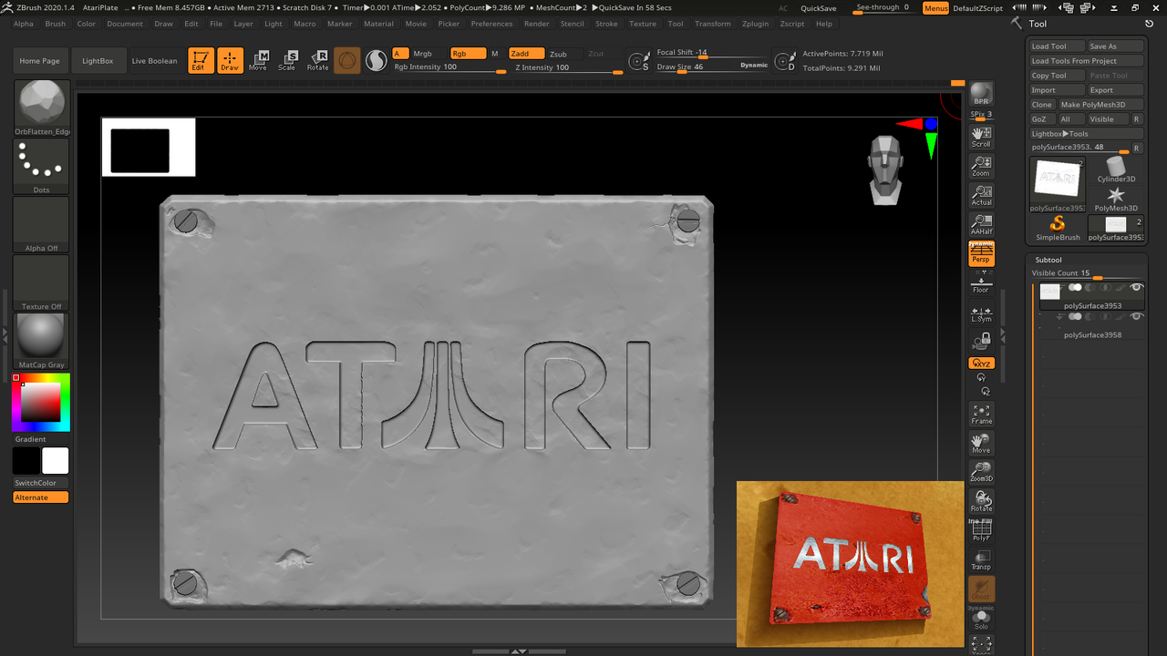Click the Move view icon in right shelf

[x=981, y=443]
